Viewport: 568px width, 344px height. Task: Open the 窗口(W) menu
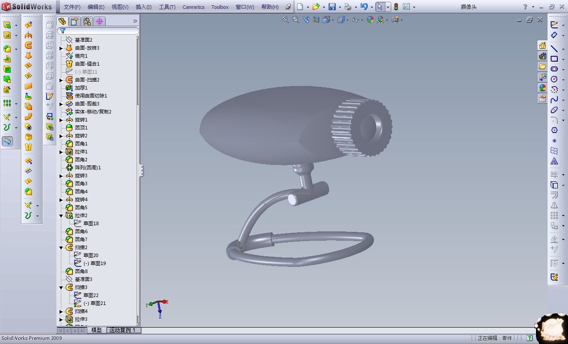pos(245,7)
